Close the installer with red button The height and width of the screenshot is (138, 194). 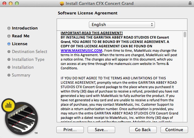pos(4,3)
